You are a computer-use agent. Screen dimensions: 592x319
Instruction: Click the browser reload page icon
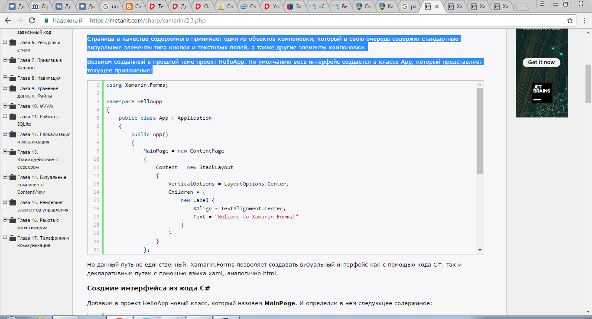tap(32, 20)
